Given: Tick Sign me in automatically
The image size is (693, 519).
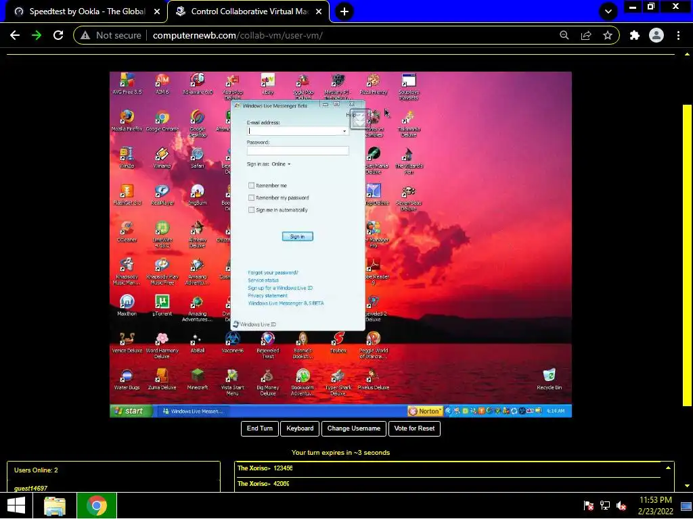Looking at the screenshot, I should click(x=252, y=210).
